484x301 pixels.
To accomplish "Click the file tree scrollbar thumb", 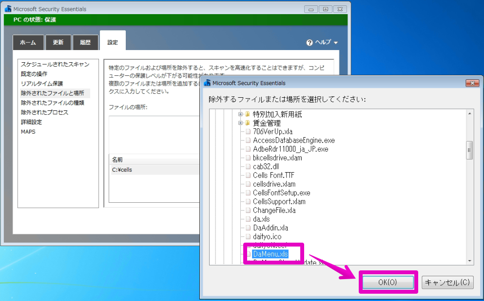I will click(469, 150).
